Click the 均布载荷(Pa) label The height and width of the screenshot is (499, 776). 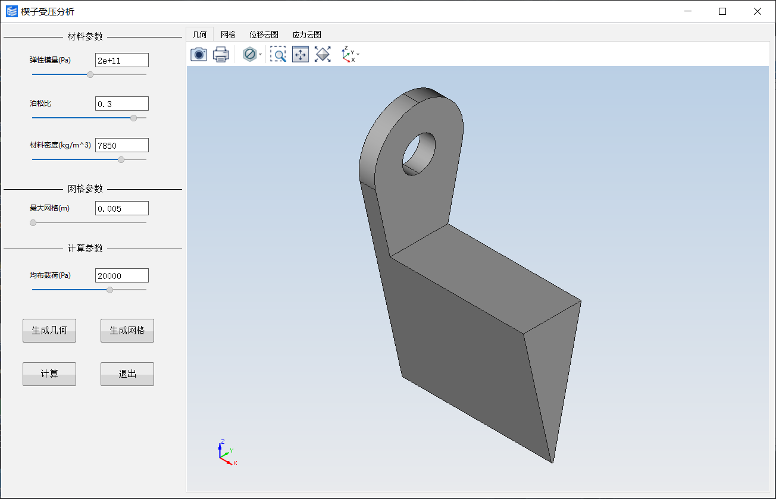[50, 275]
